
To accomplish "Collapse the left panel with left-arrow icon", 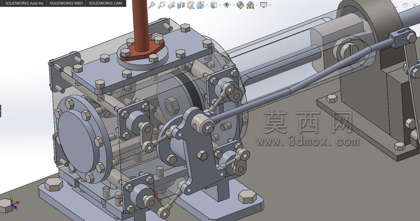I will [x=376, y=5].
